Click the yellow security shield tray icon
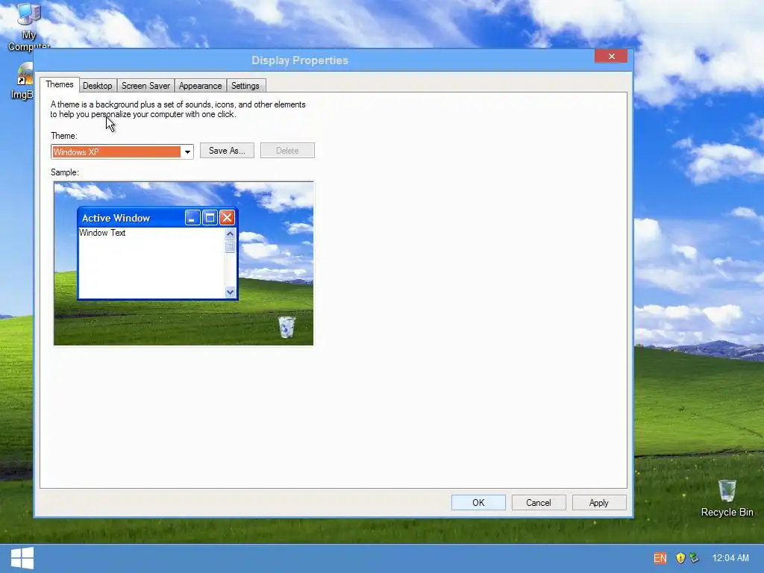 (680, 558)
